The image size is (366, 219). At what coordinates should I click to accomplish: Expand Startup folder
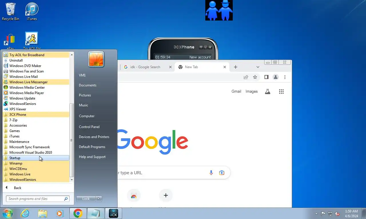tap(36, 158)
